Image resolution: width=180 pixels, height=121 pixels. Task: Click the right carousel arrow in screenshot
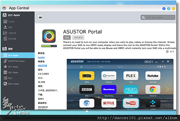(x=167, y=89)
